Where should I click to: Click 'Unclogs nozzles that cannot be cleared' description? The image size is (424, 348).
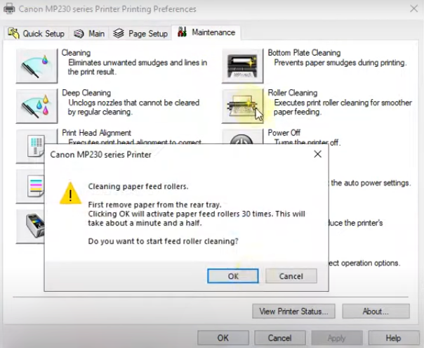pos(134,103)
